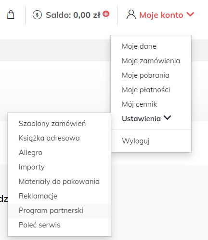Click the dollar coin balance icon
This screenshot has height=240, width=208.
(37, 15)
